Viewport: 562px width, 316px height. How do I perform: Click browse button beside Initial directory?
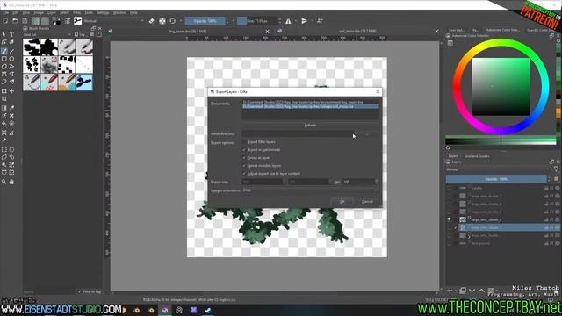click(x=367, y=133)
